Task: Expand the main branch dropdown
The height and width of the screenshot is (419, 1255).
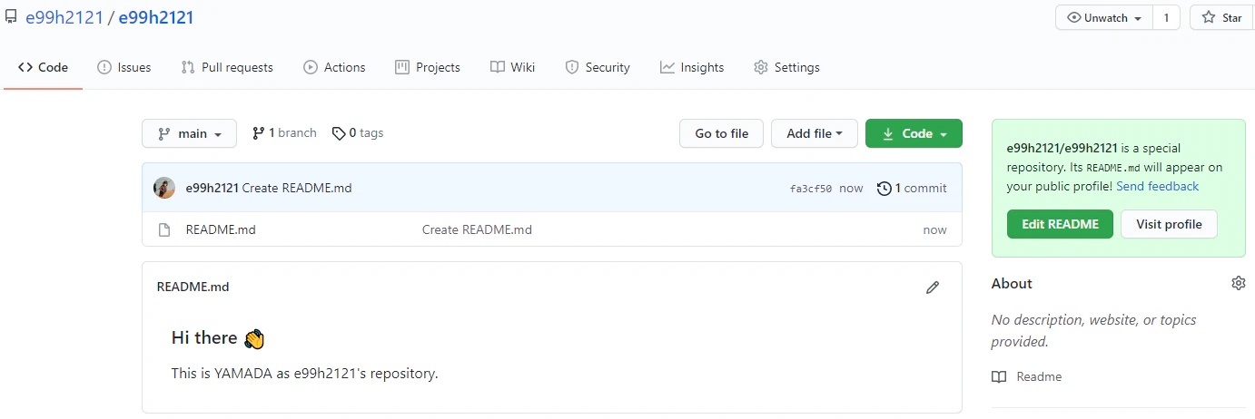Action: tap(189, 133)
